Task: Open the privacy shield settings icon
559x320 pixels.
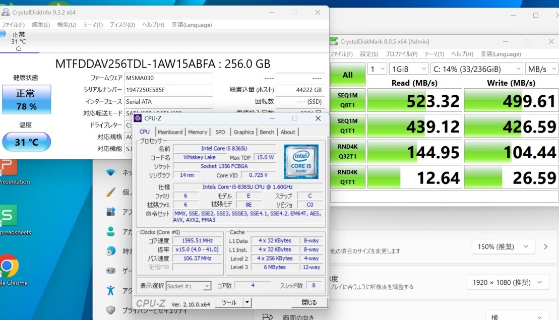Action: 111,310
